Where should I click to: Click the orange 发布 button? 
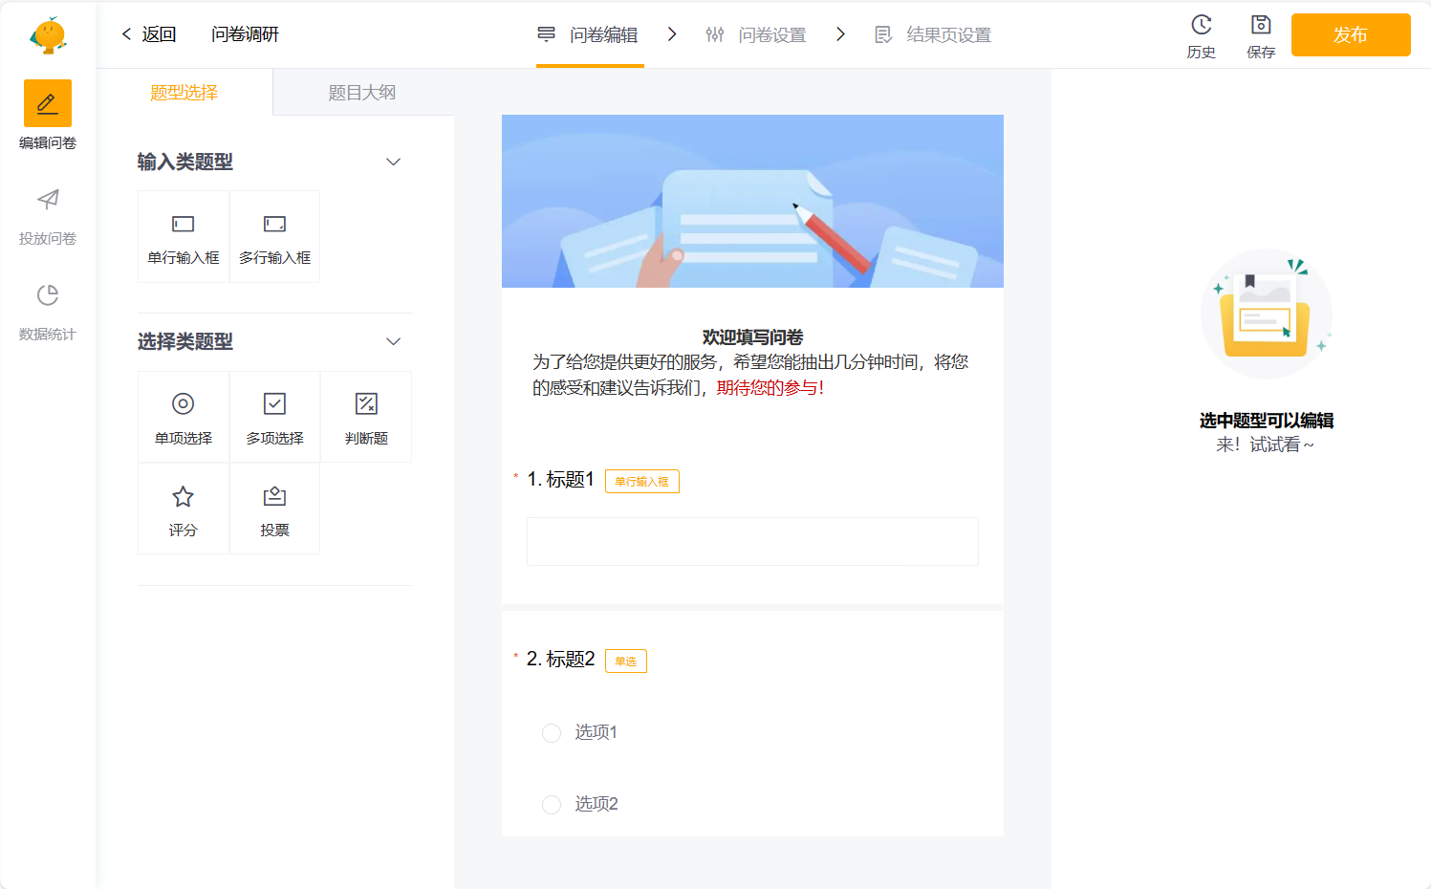[1350, 35]
